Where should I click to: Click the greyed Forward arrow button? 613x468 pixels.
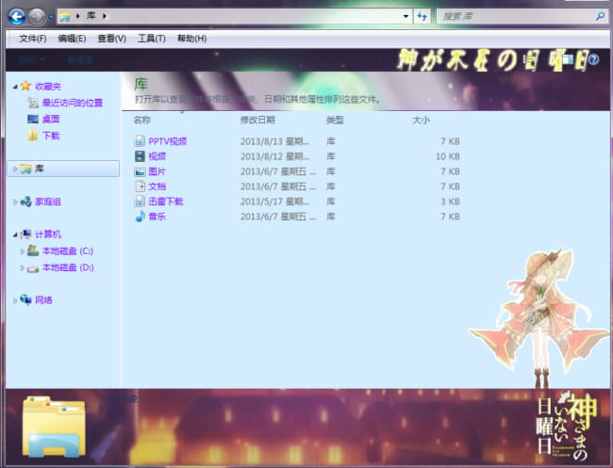coord(37,17)
